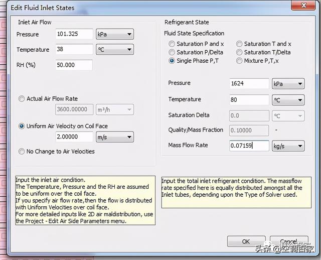The width and height of the screenshot is (321, 260).
Task: Click the Fluid State Specification label
Action: [194, 33]
